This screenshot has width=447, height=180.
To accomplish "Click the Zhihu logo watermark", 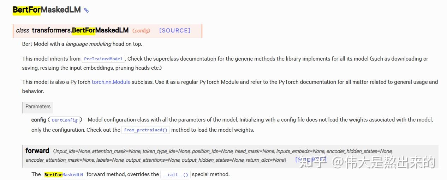I will (x=311, y=162).
